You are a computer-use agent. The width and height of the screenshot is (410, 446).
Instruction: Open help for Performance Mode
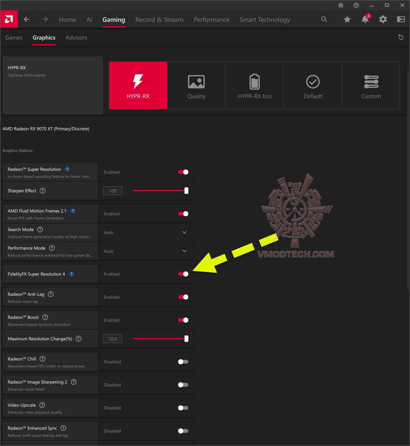click(x=52, y=248)
